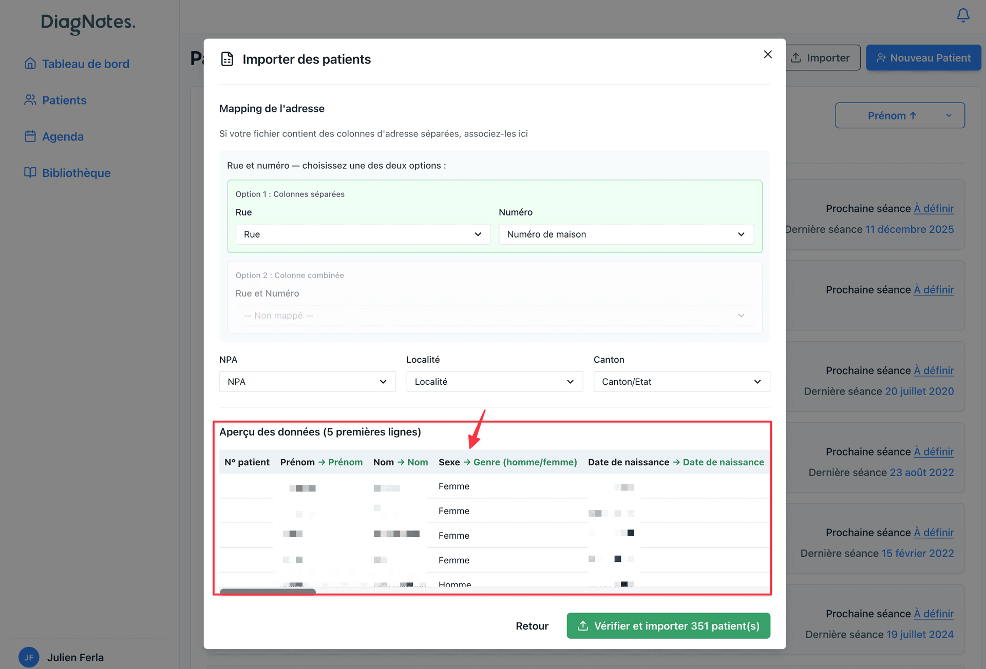Click the notification bell icon
The height and width of the screenshot is (669, 986).
click(962, 15)
